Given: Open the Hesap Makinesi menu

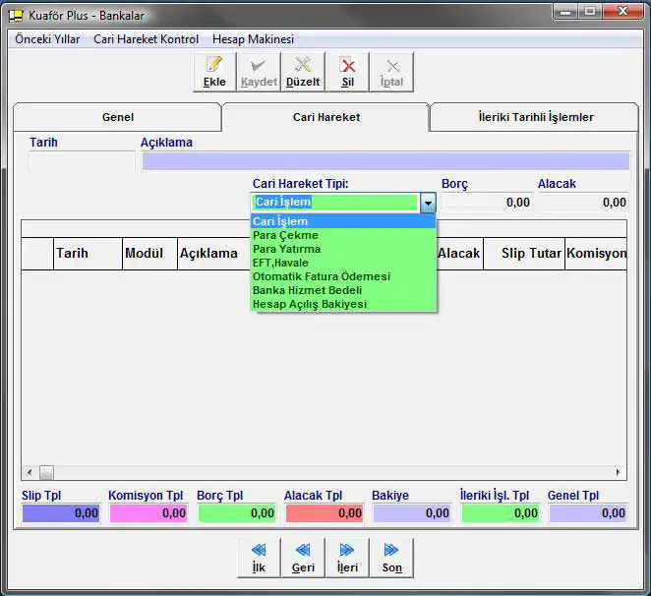Looking at the screenshot, I should 253,39.
